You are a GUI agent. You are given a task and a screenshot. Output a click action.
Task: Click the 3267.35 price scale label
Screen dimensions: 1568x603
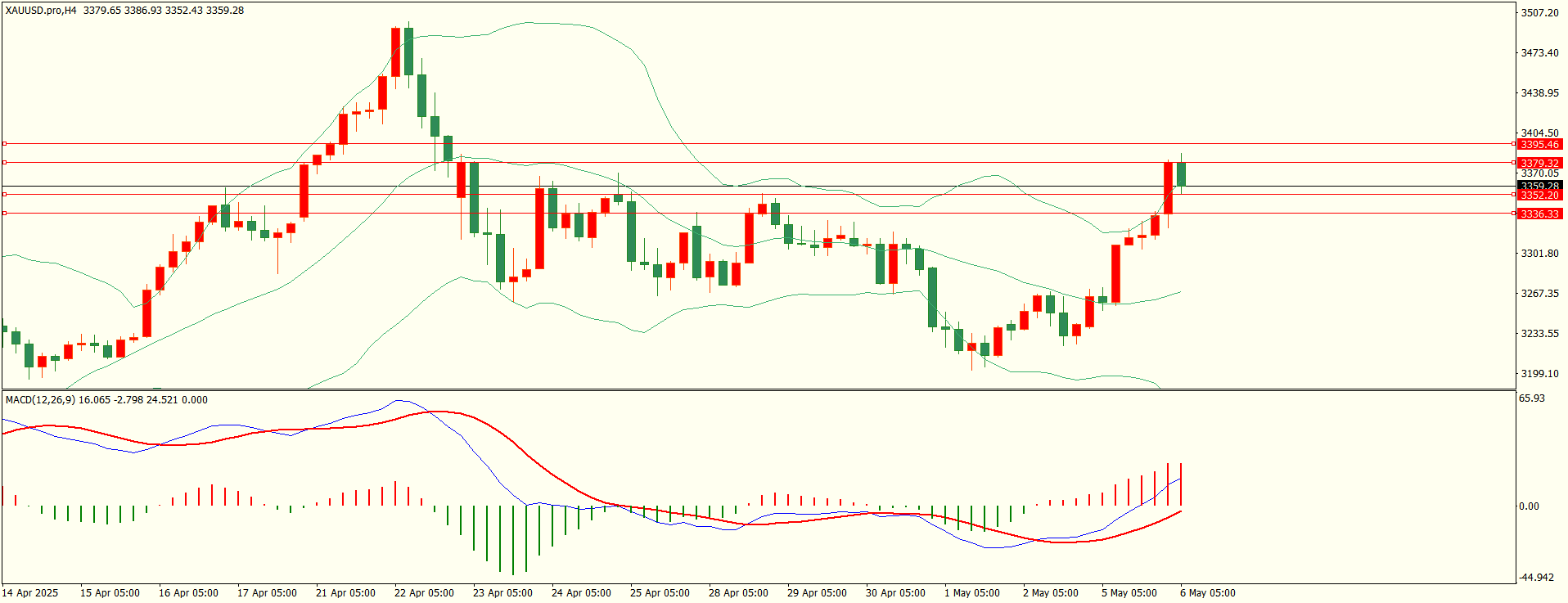[x=1539, y=294]
